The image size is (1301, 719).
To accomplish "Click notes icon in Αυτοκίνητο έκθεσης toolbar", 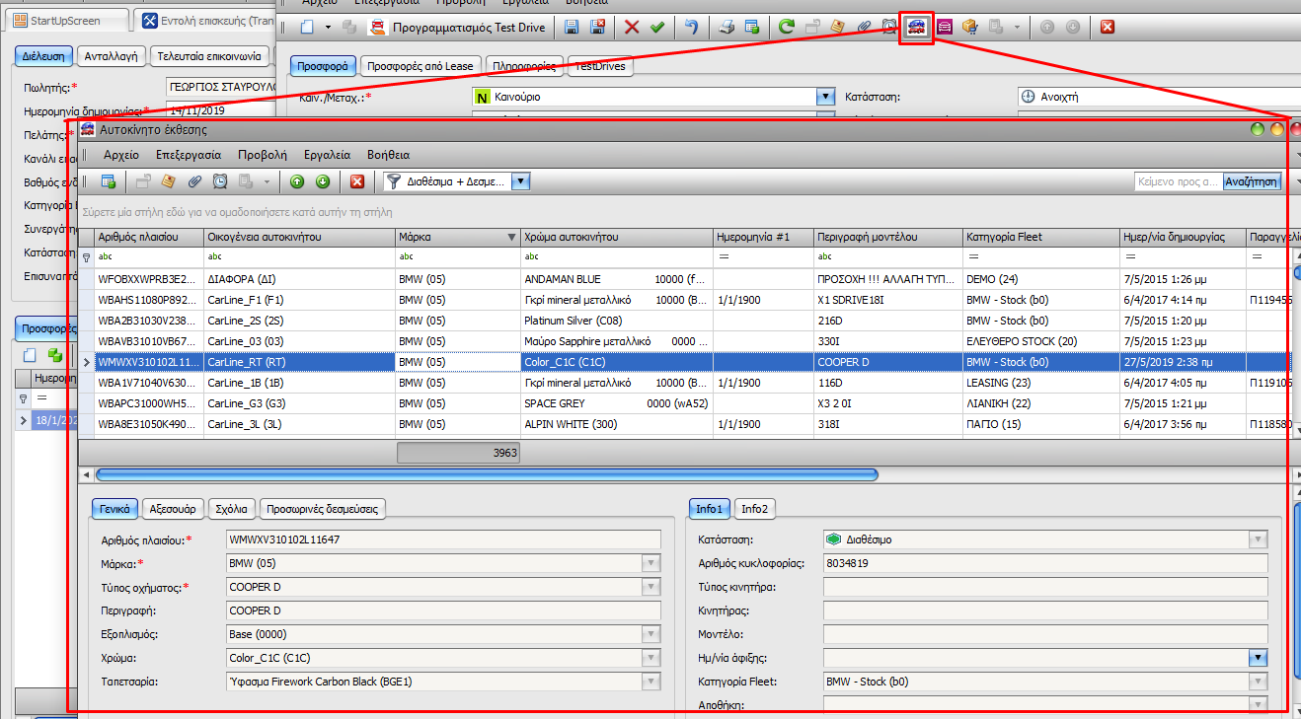I will pyautogui.click(x=169, y=181).
